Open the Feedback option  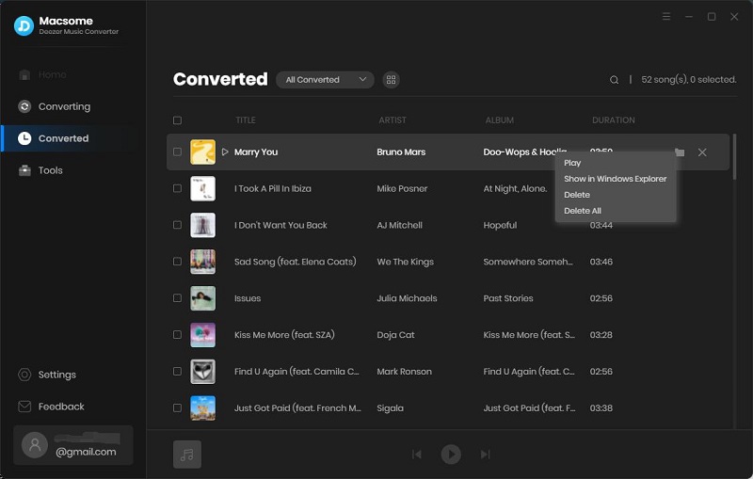51,407
